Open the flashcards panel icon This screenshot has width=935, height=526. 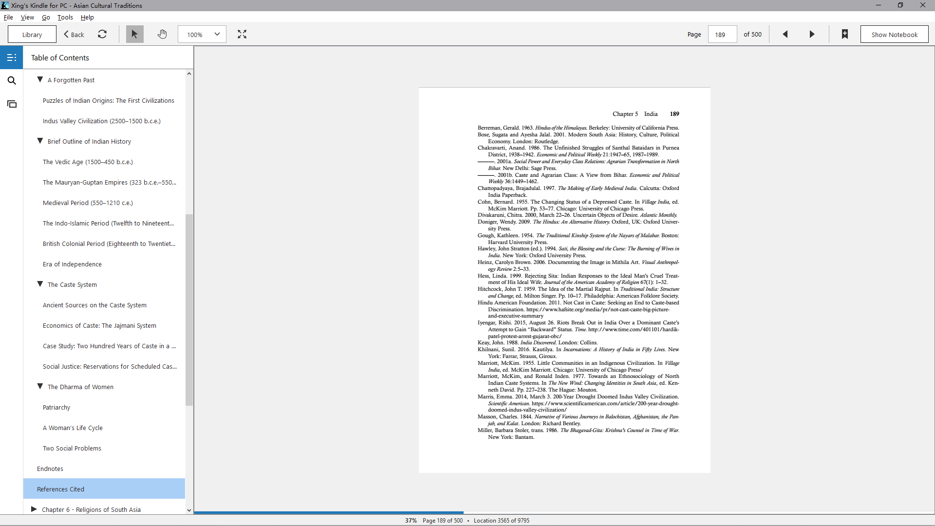pyautogui.click(x=12, y=104)
